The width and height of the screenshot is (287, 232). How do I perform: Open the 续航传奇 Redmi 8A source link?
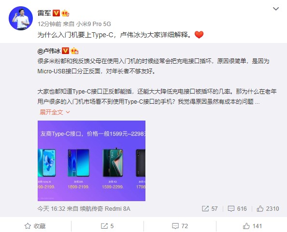(x=105, y=209)
